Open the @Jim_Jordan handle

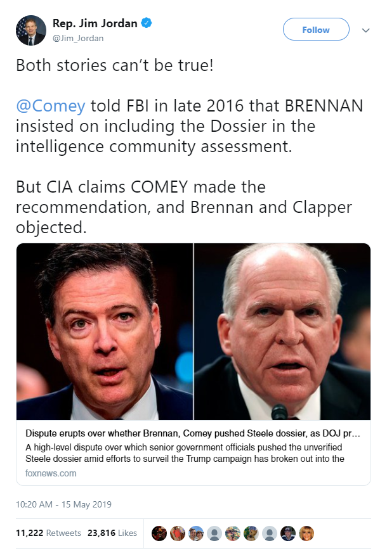tap(78, 38)
